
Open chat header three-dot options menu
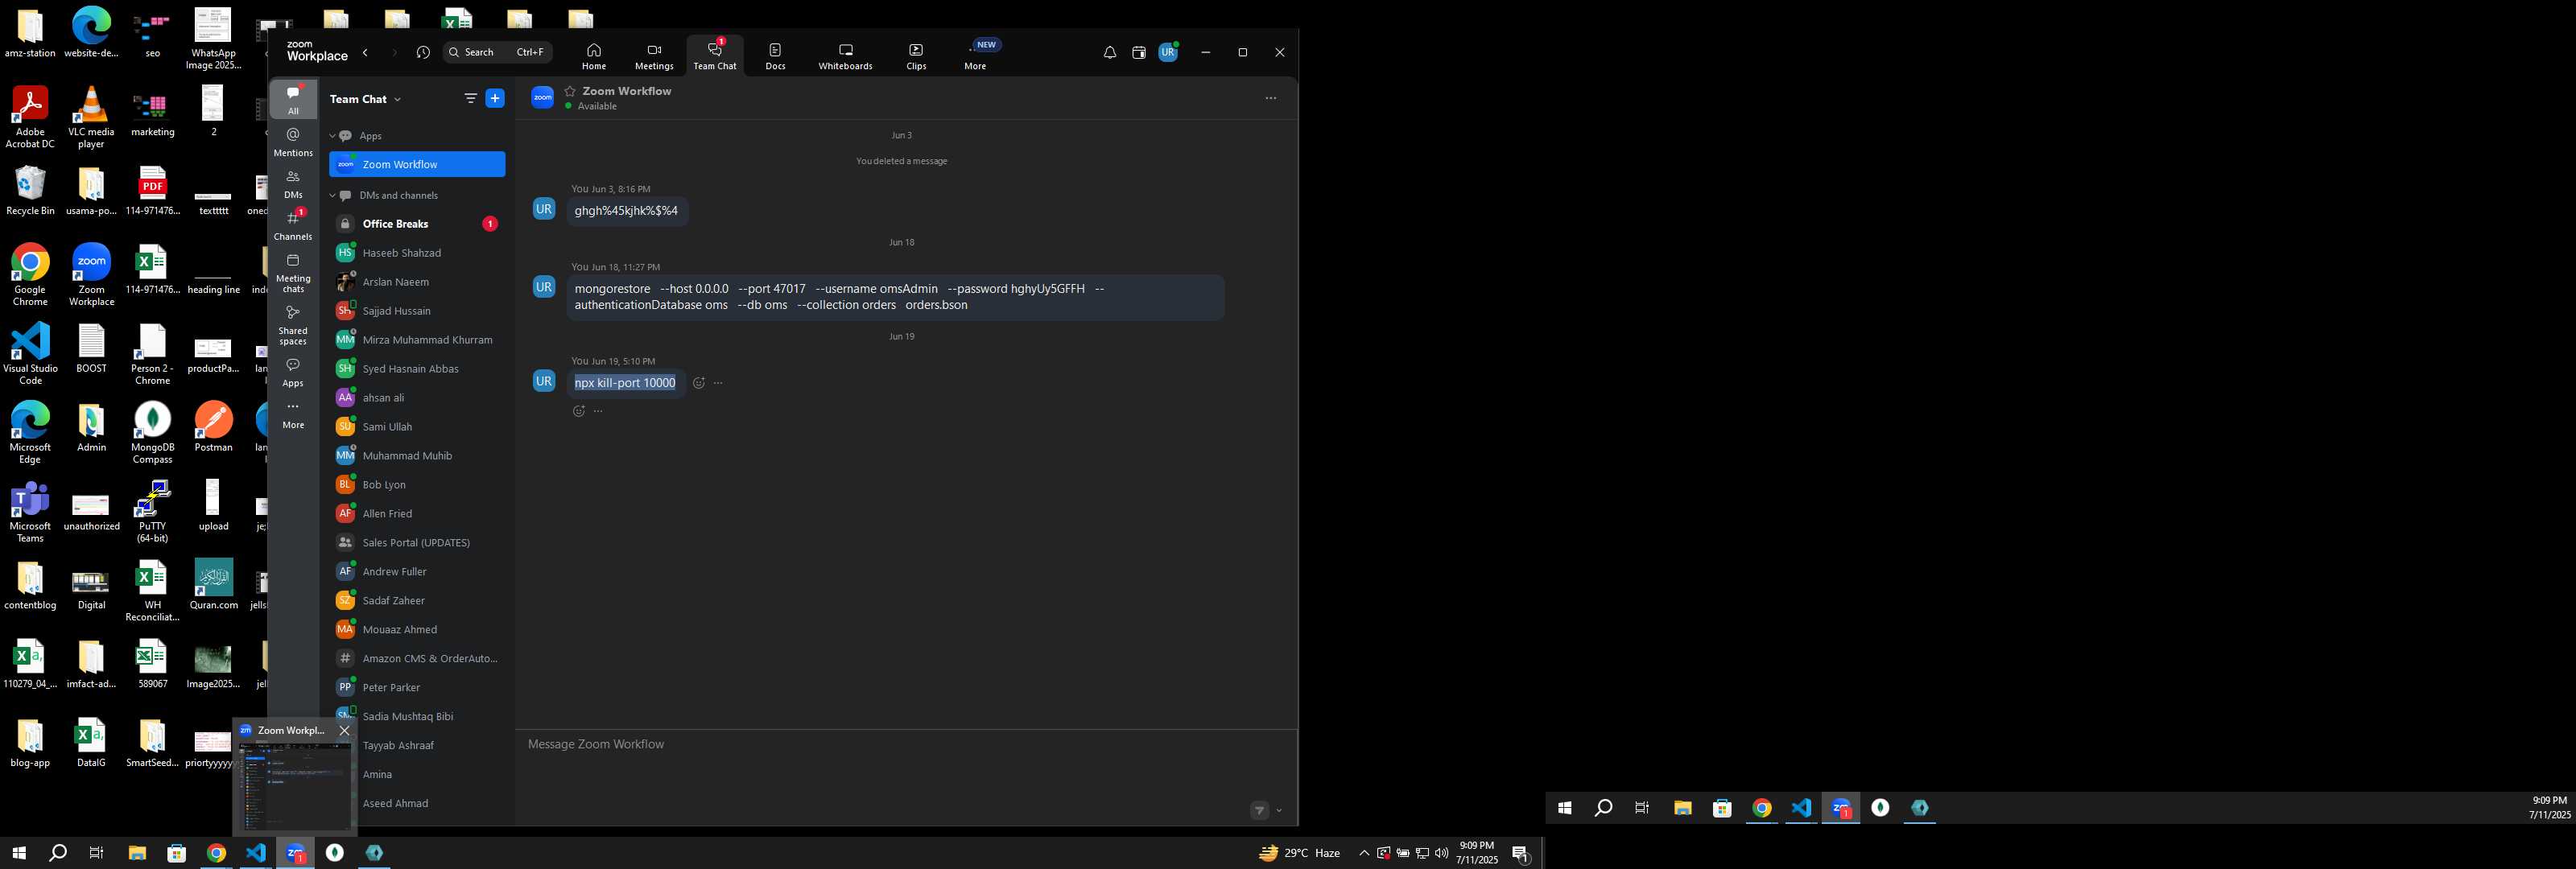pyautogui.click(x=1271, y=98)
